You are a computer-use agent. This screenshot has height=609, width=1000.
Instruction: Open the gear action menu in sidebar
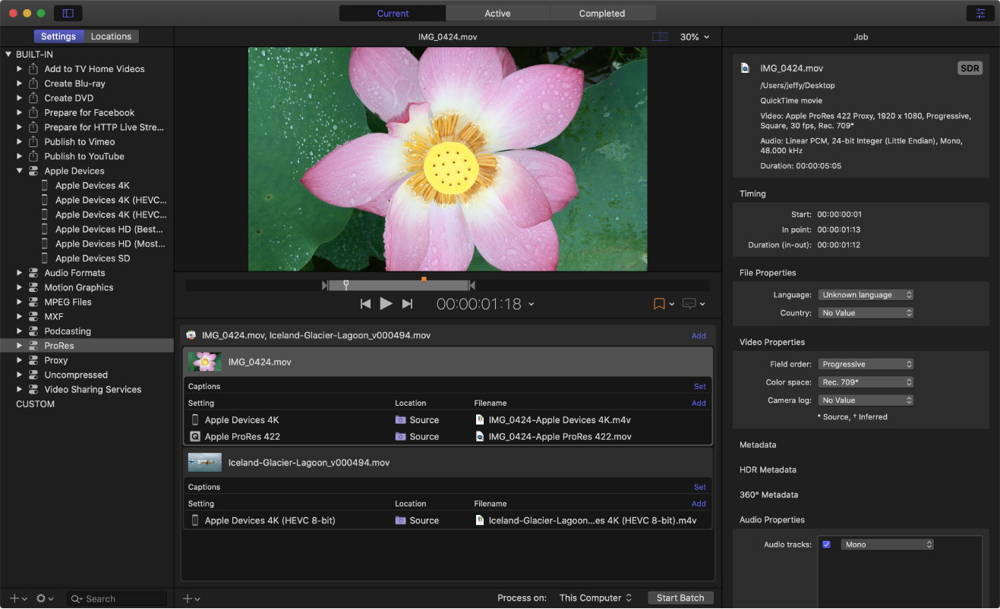40,598
